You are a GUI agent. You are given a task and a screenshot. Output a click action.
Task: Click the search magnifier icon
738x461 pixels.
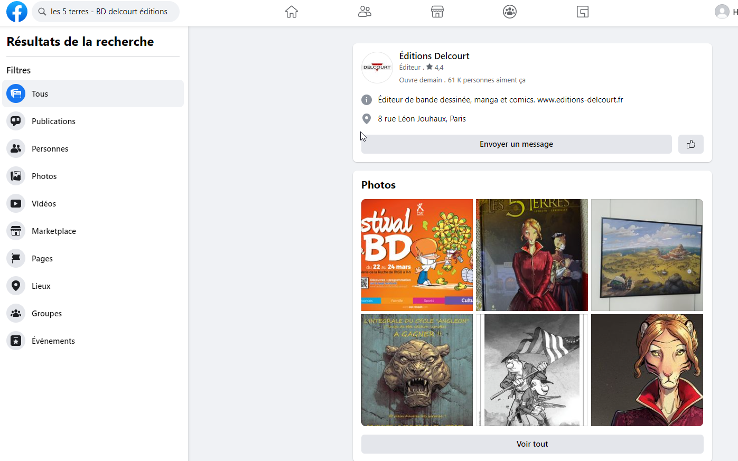coord(42,12)
